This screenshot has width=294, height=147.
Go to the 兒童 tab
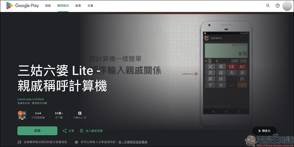(90, 6)
